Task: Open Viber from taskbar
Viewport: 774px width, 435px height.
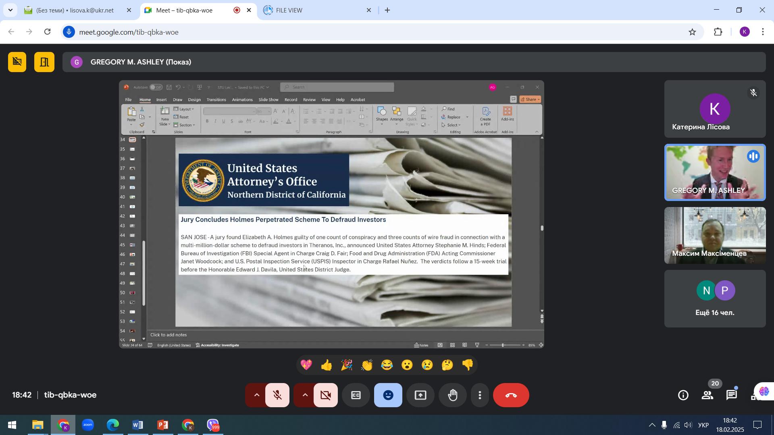Action: pyautogui.click(x=212, y=425)
